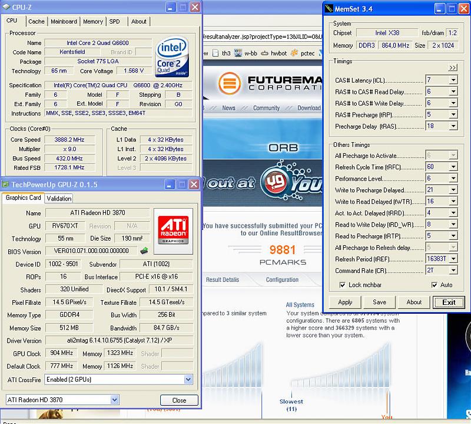This screenshot has width=471, height=424.
Task: Click the MemSet 3.4 title bar icon
Action: pos(329,8)
